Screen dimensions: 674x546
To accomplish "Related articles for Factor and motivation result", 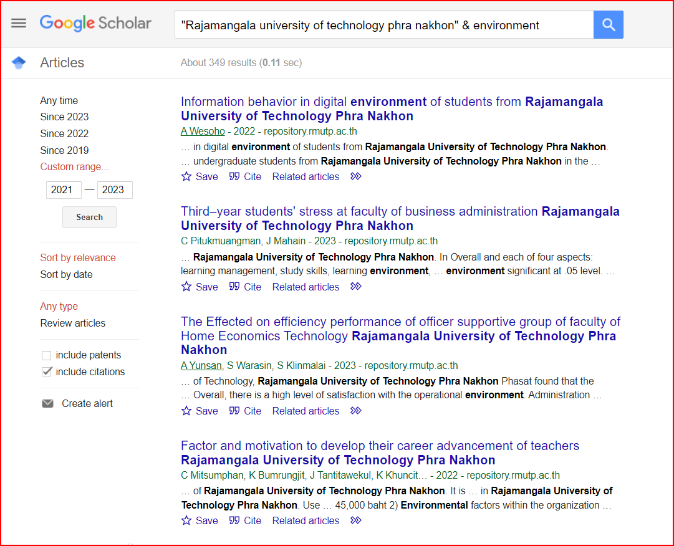I will (x=306, y=520).
